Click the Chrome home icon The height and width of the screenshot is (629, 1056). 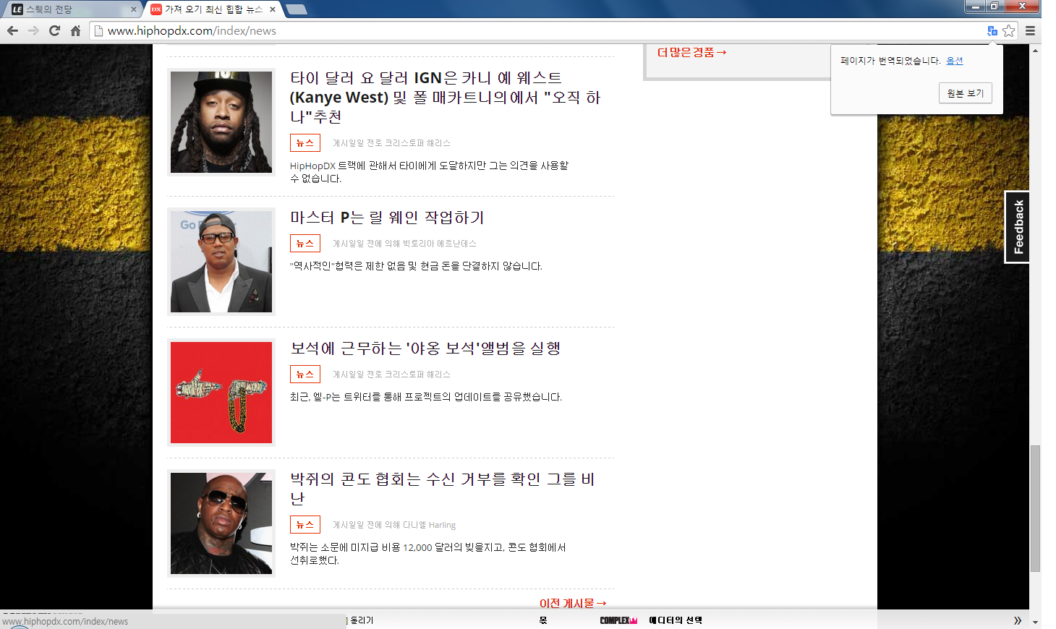75,31
